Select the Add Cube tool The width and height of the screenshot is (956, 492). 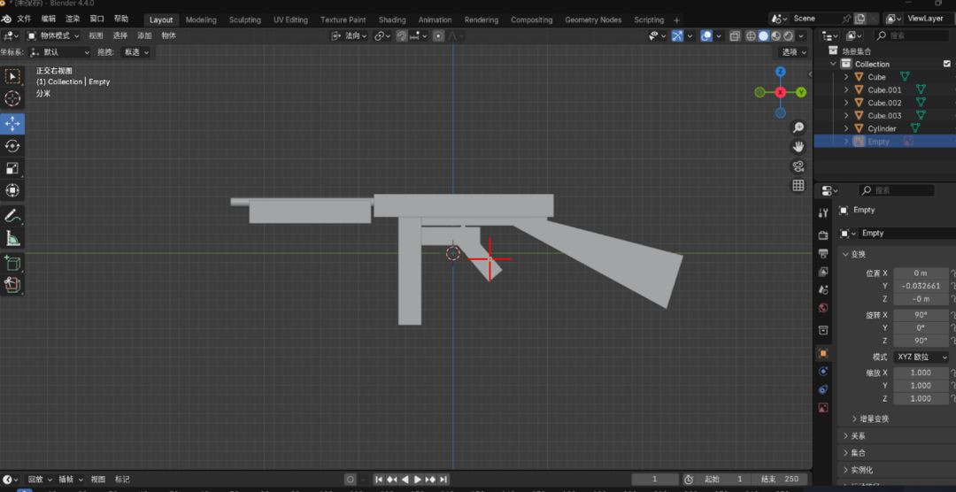[12, 263]
